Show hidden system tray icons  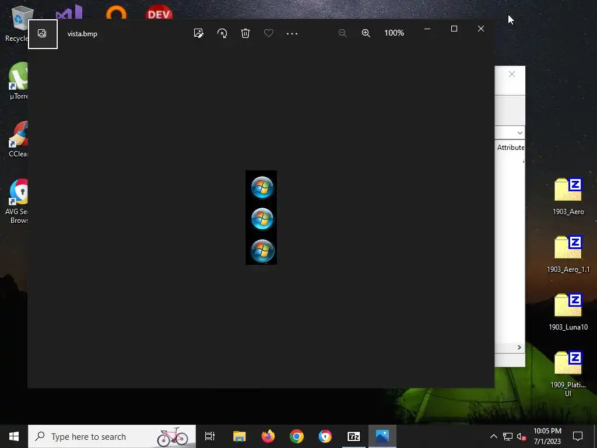(493, 436)
